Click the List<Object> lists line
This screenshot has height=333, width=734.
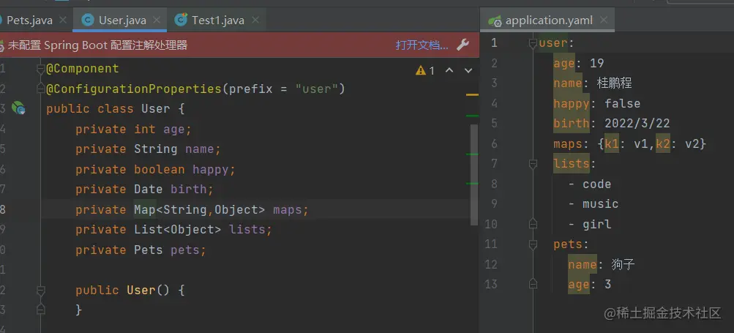[173, 230]
